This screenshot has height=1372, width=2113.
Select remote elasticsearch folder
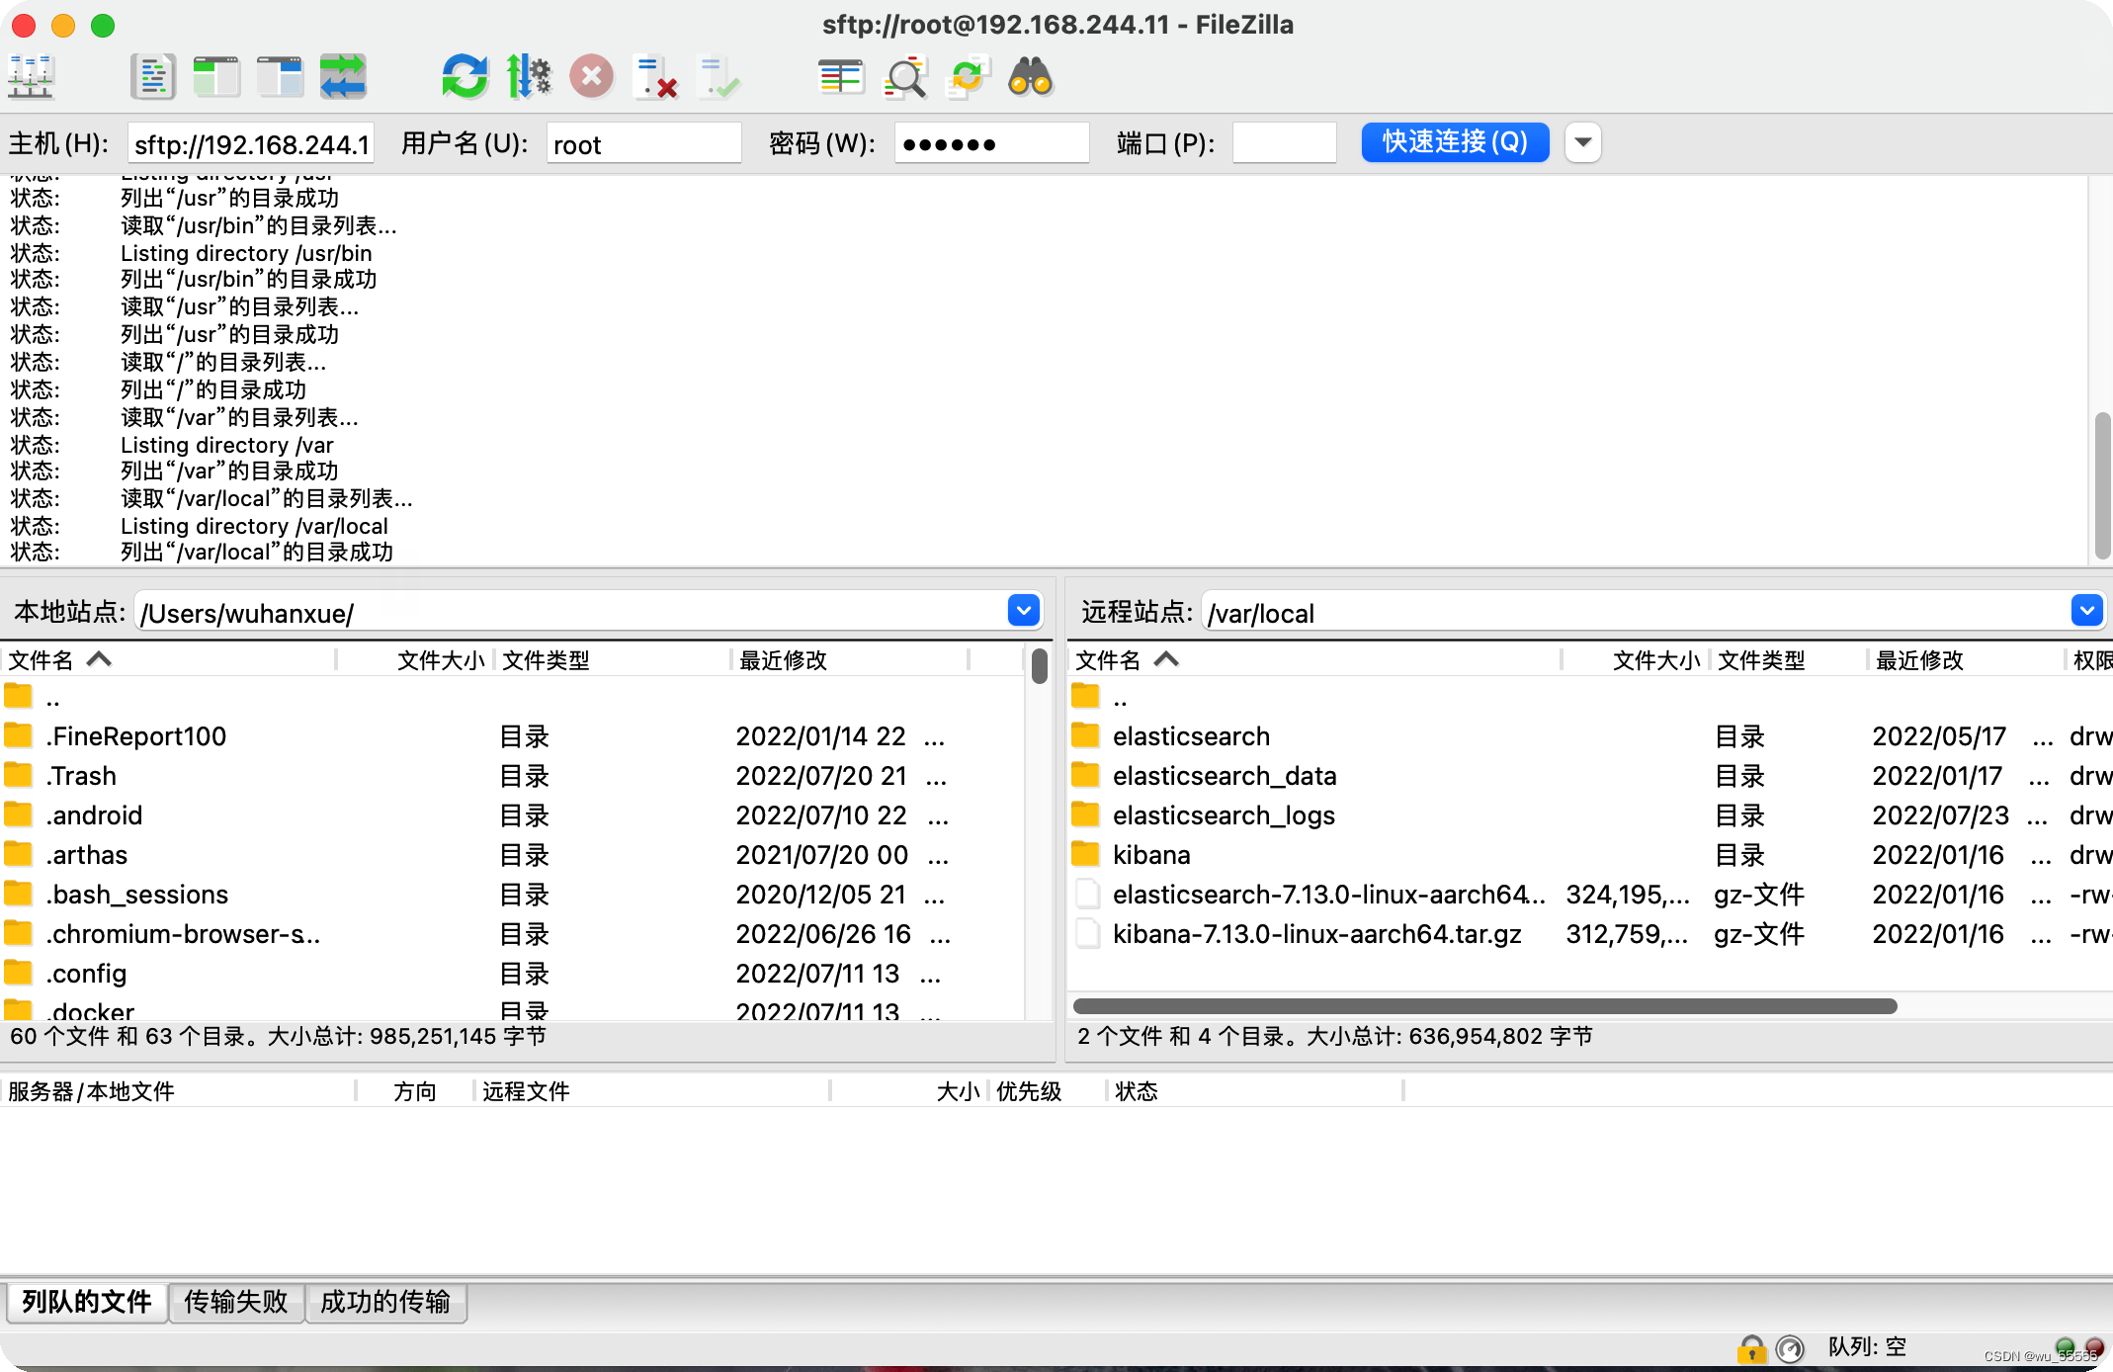1590,736
